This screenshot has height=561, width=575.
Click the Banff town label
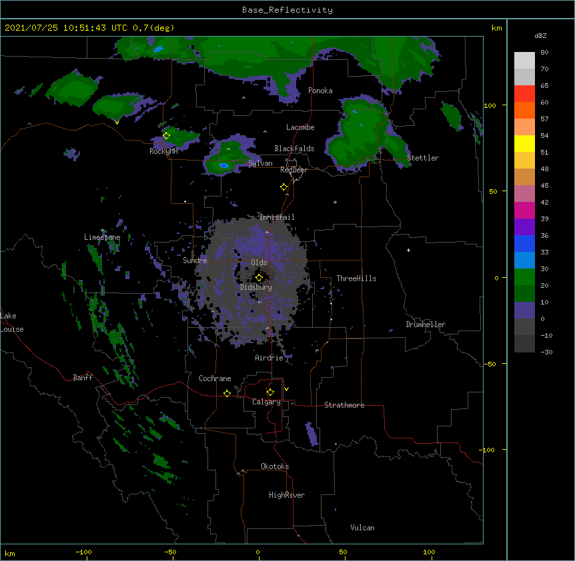click(83, 378)
